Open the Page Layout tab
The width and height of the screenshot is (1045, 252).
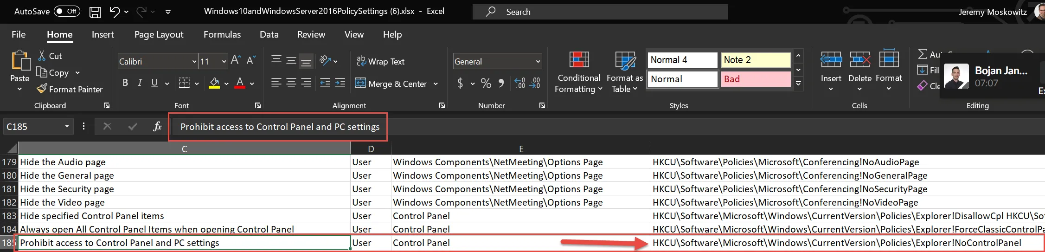[159, 35]
